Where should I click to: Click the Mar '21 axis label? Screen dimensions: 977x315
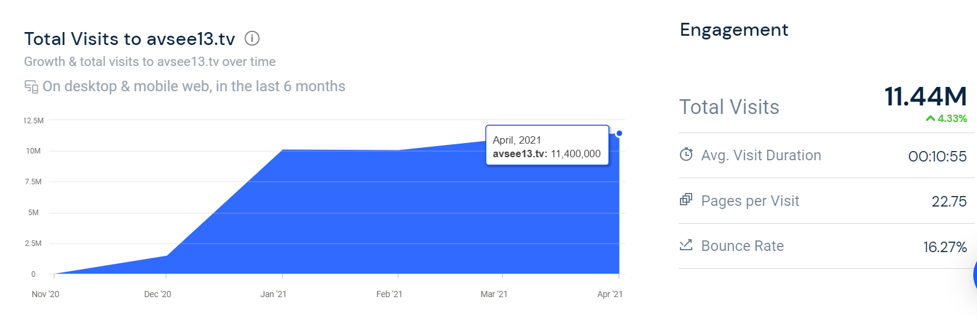pyautogui.click(x=494, y=294)
